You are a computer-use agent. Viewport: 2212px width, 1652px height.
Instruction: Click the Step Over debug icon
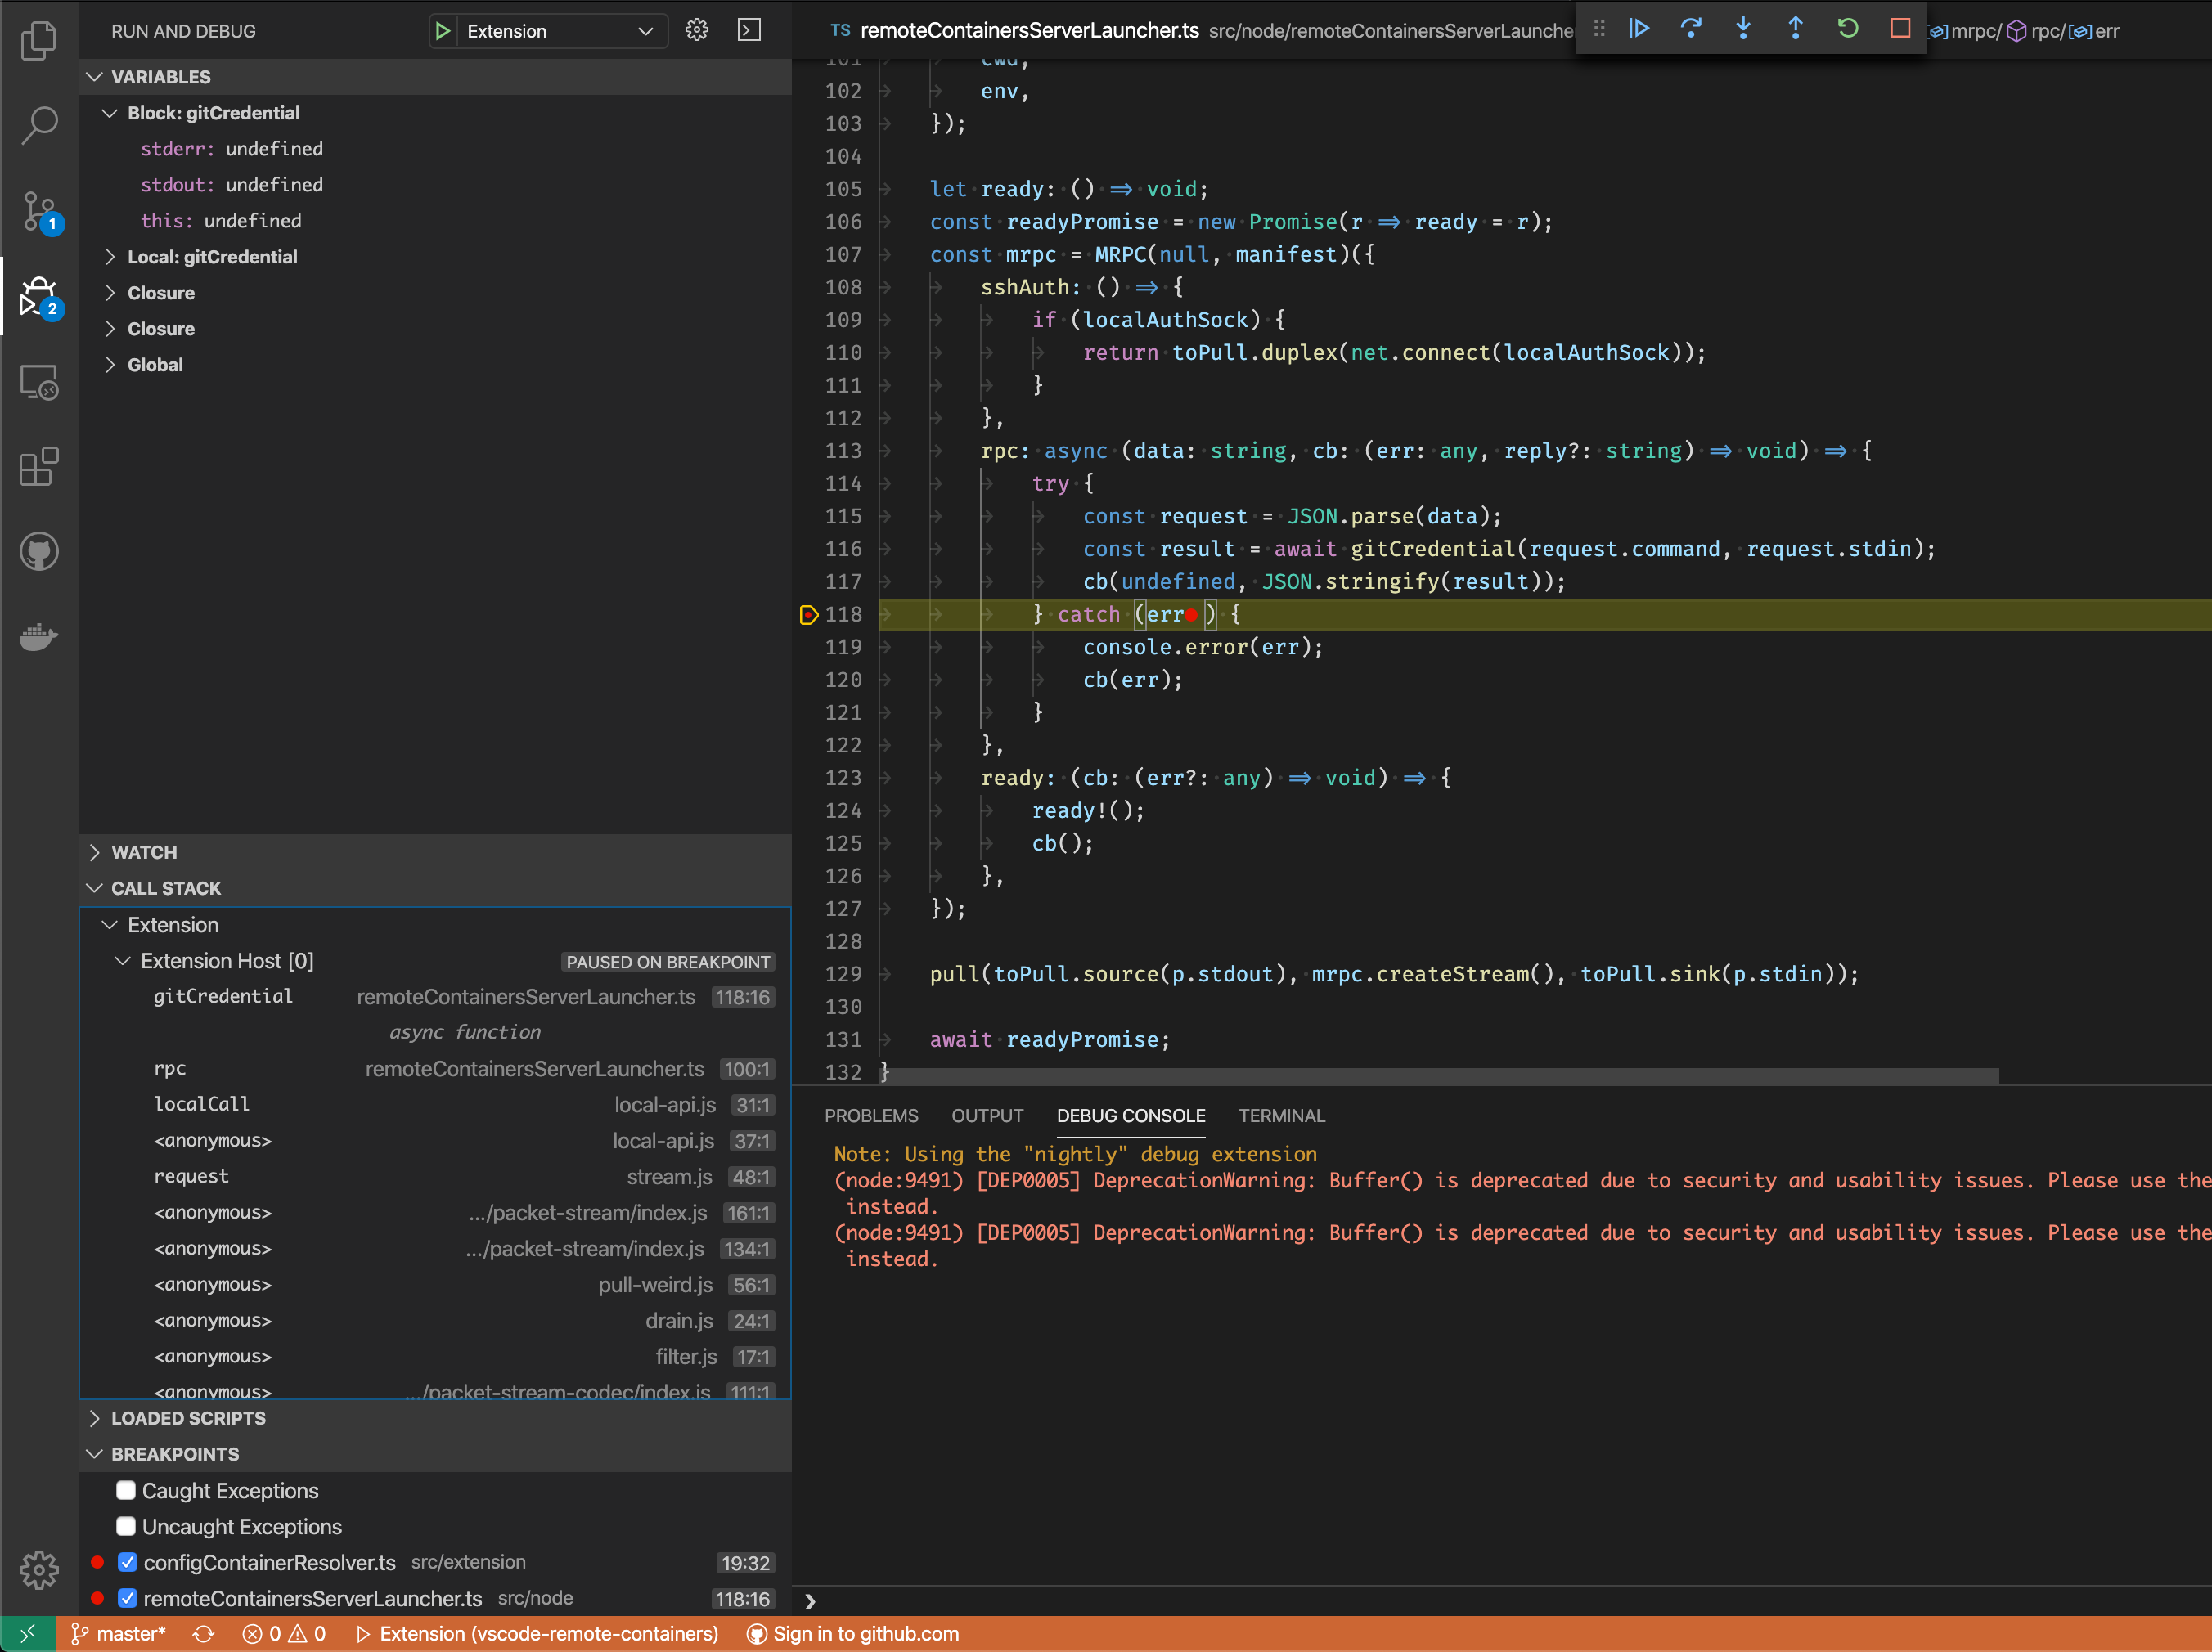tap(1691, 29)
